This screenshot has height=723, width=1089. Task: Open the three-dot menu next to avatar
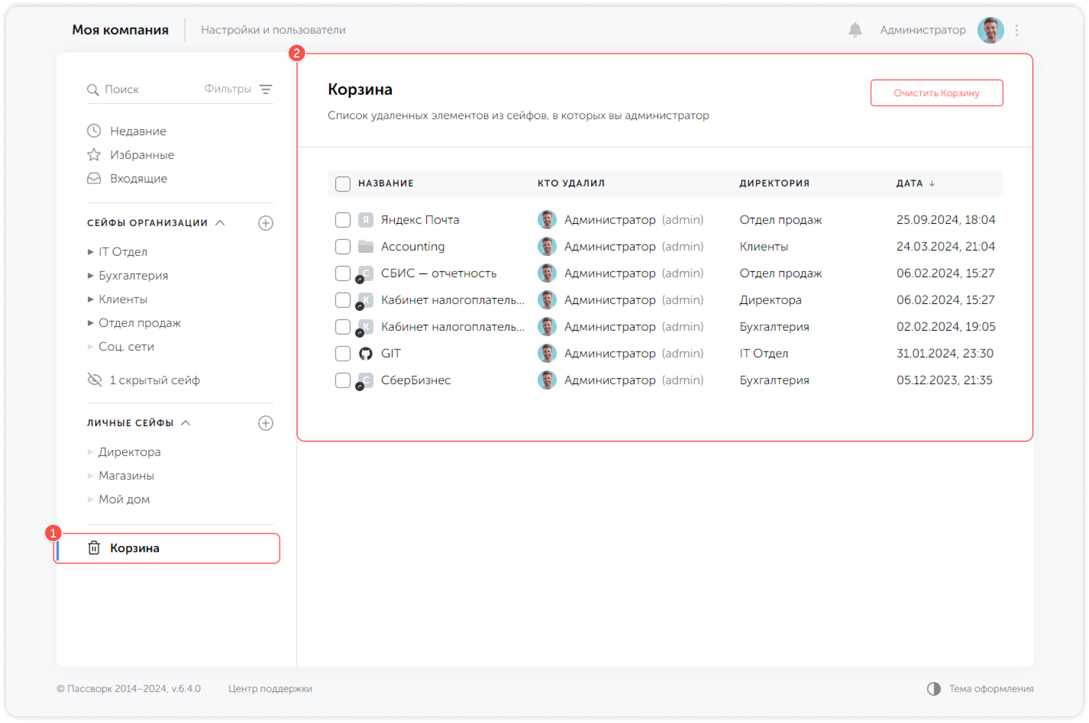[x=1017, y=30]
